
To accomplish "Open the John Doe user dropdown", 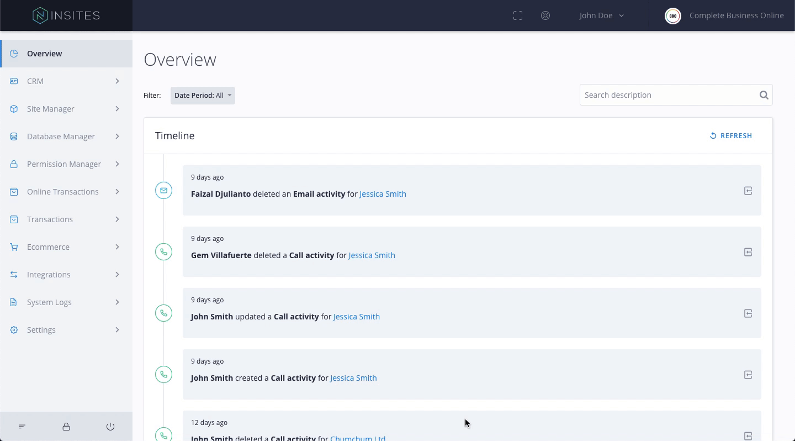I will point(601,15).
